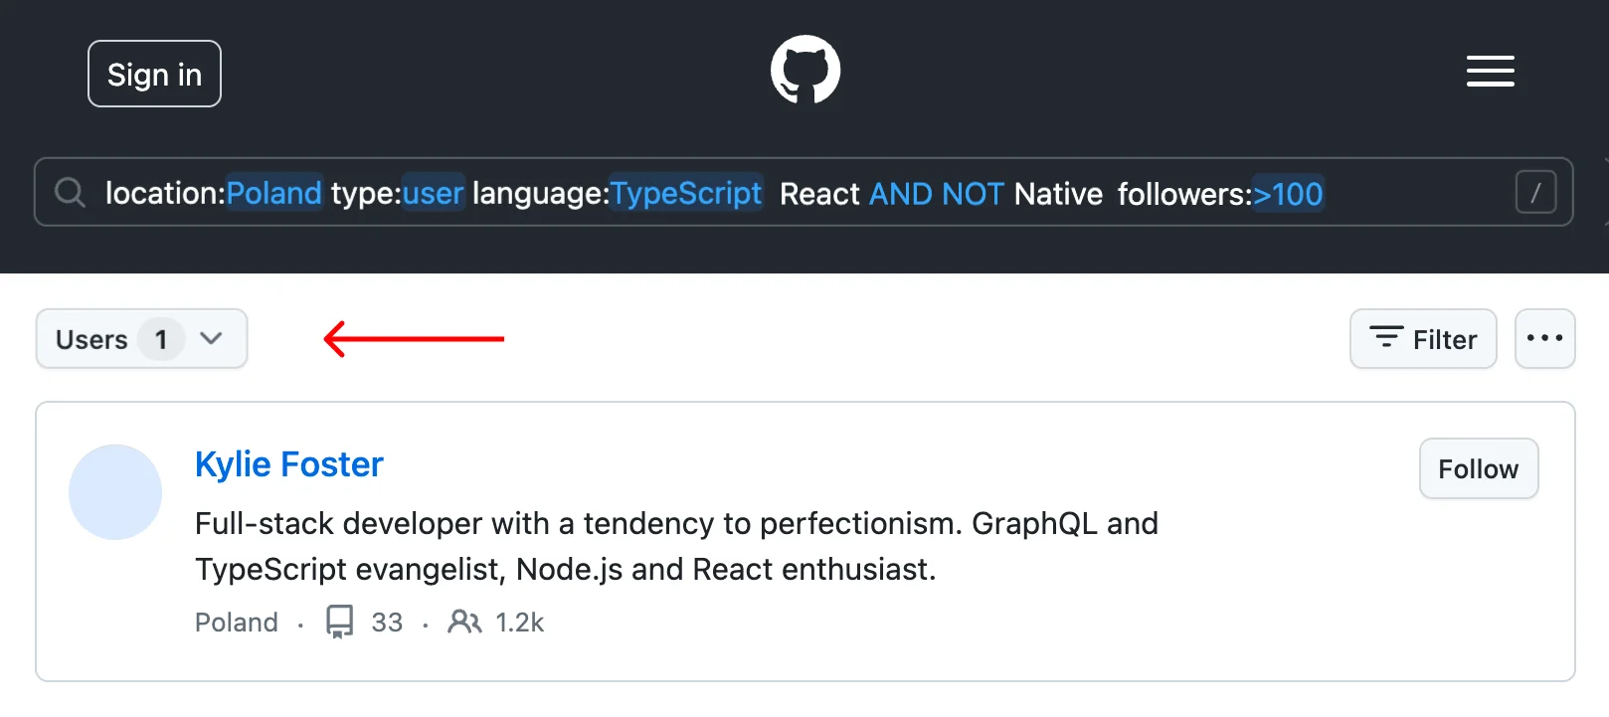Click Kylie Foster's avatar thumbnail

(x=115, y=492)
